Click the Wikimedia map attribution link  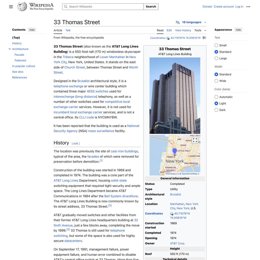click(x=171, y=174)
